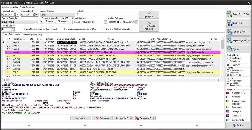Click the Desmarcar Todas button
Viewport: 252px width, 130px height.
tap(145, 118)
